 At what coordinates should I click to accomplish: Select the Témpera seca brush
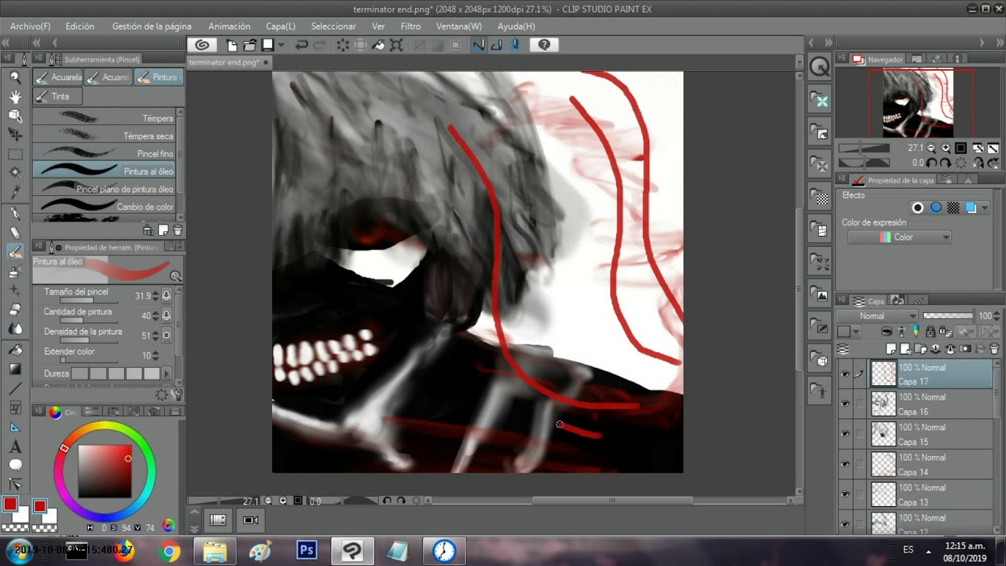[104, 136]
